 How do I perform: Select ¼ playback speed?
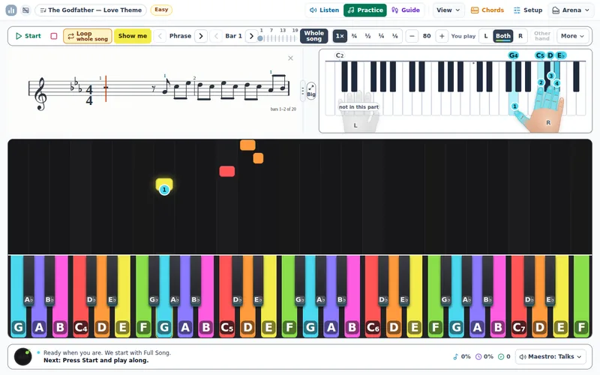tap(381, 36)
